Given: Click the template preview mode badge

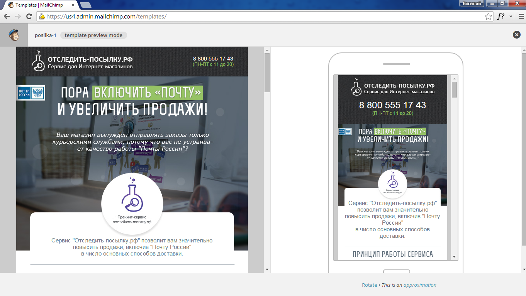Looking at the screenshot, I should 93,35.
